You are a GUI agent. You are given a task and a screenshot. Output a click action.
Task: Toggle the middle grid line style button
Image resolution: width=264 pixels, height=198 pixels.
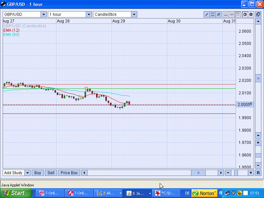coord(232,15)
